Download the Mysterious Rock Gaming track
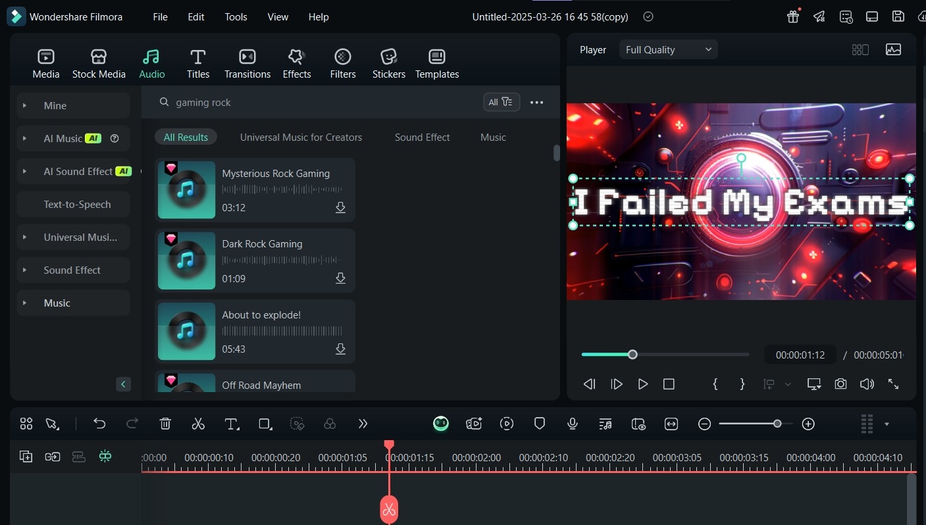 [x=340, y=208]
